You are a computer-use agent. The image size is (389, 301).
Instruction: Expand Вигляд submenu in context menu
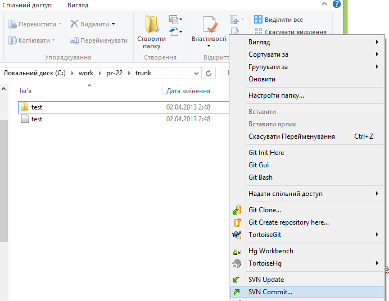(377, 42)
